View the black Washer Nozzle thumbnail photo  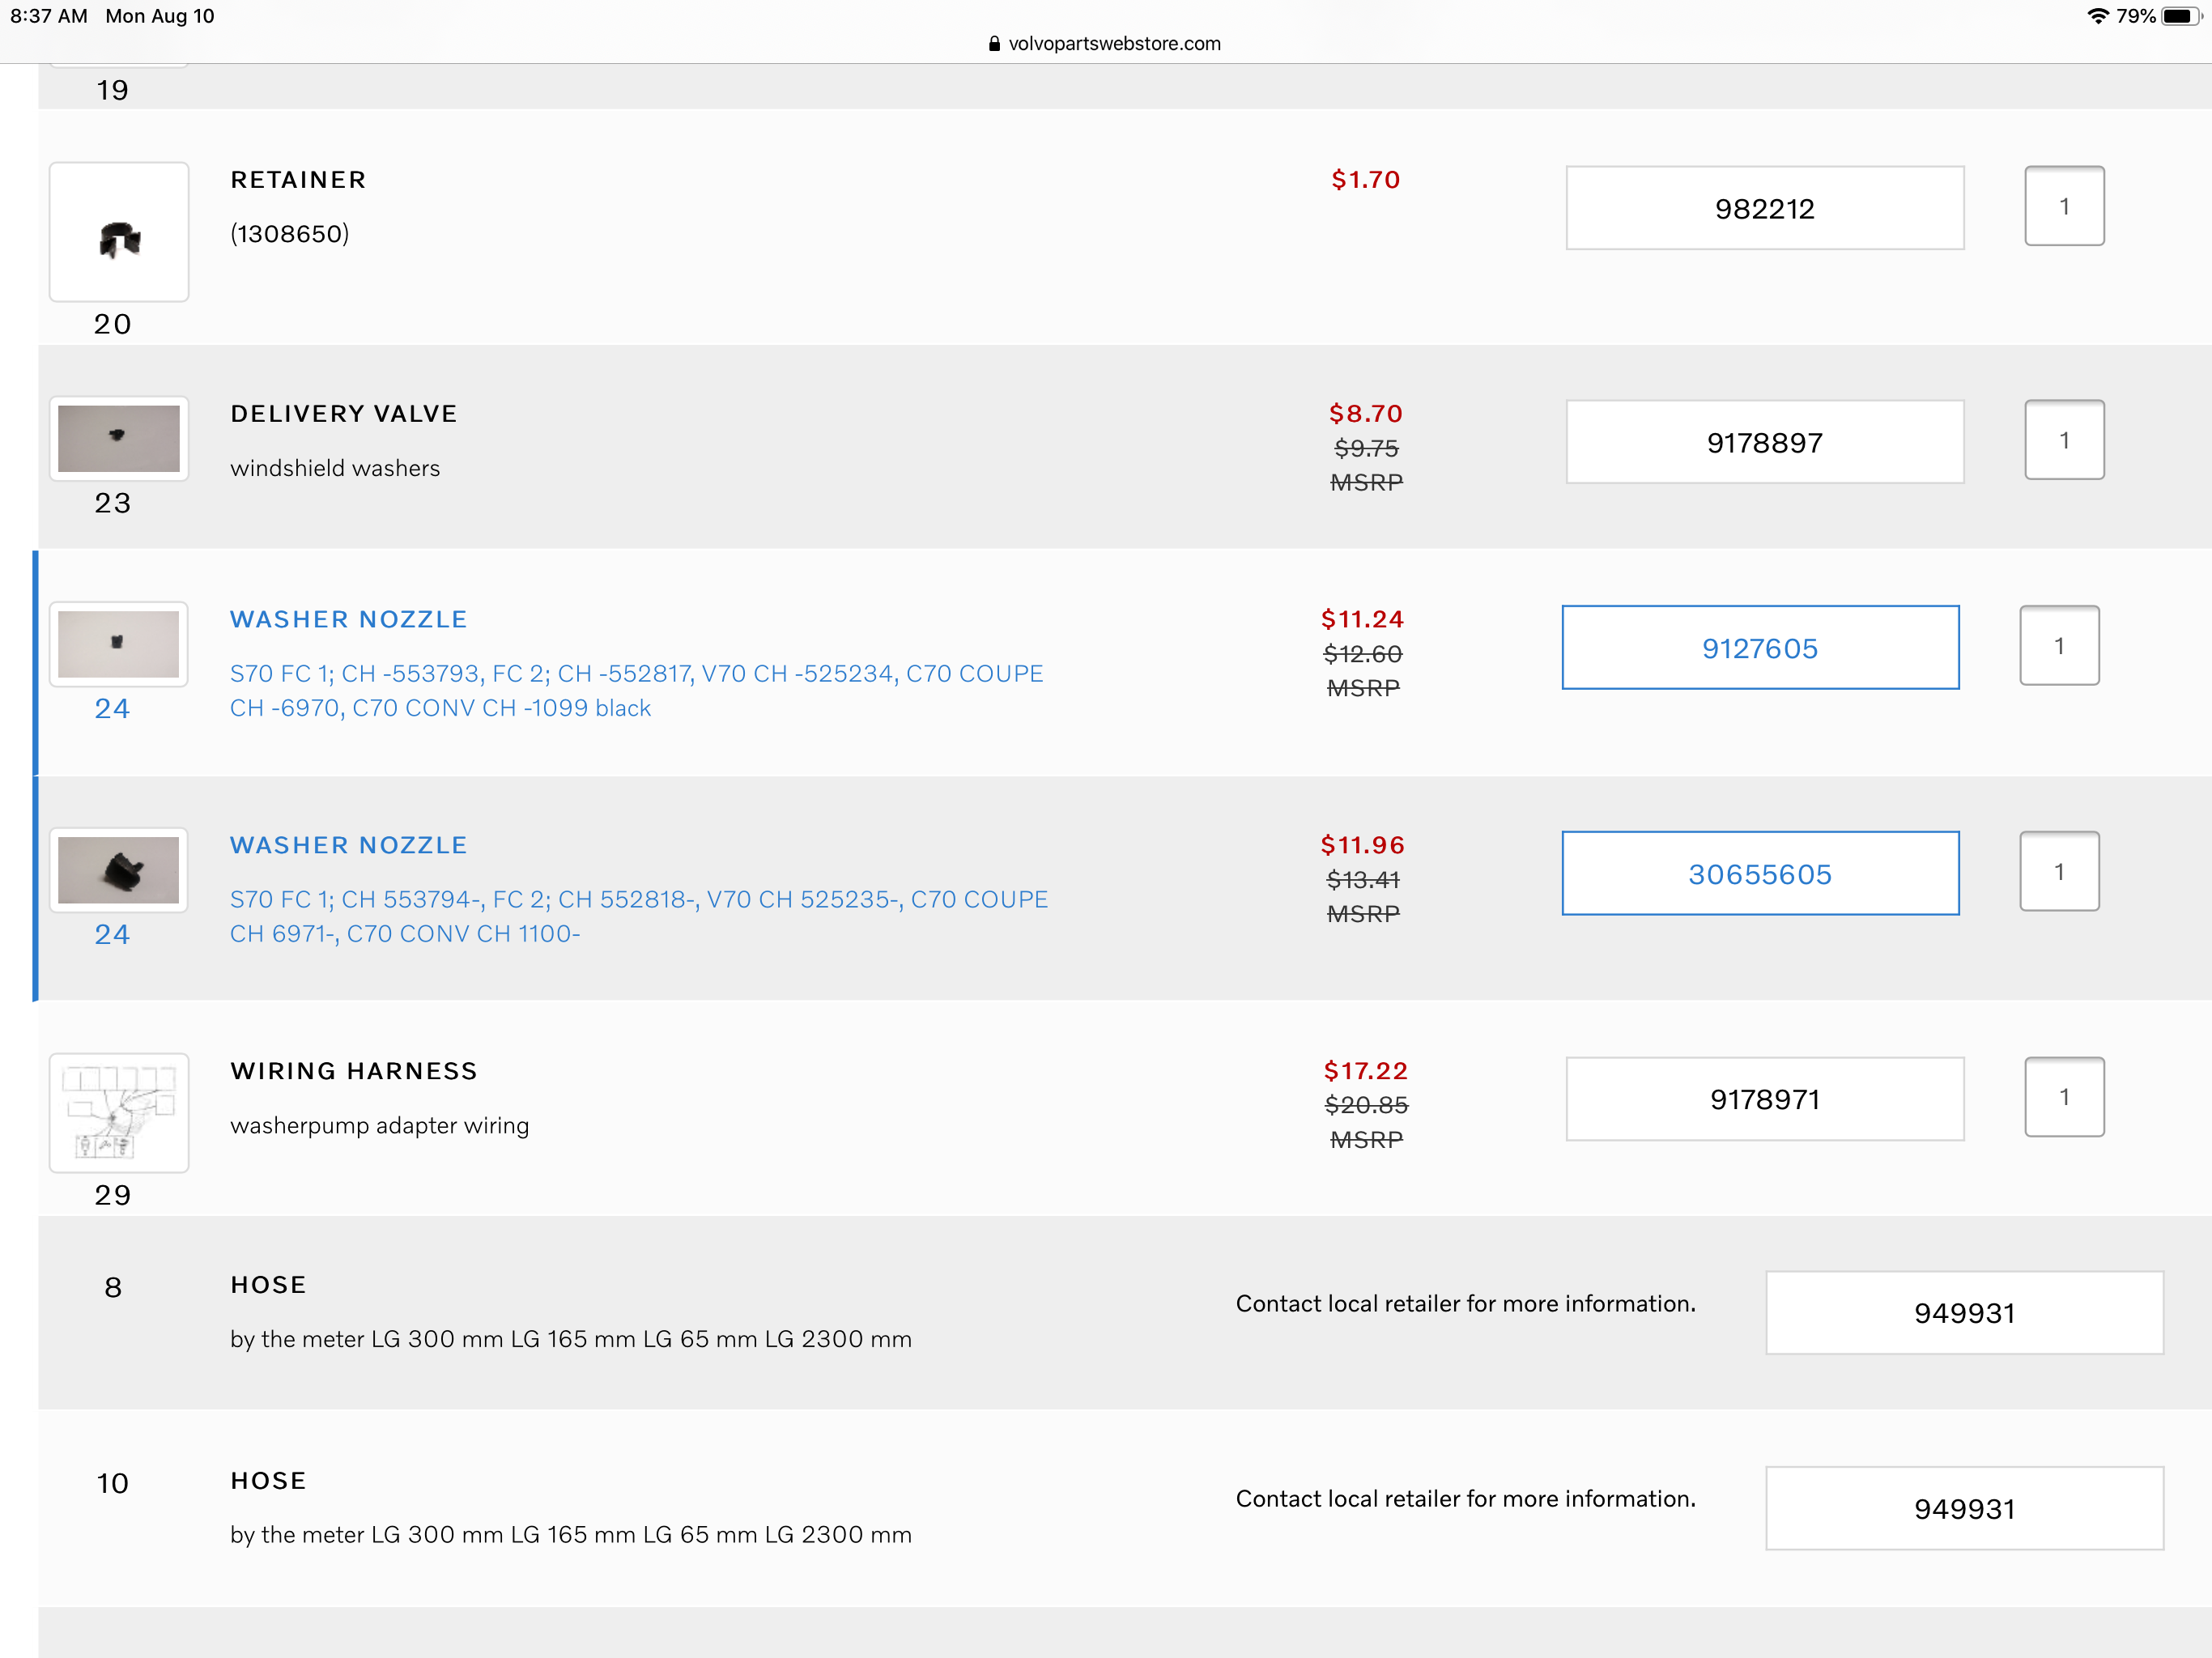pos(119,870)
